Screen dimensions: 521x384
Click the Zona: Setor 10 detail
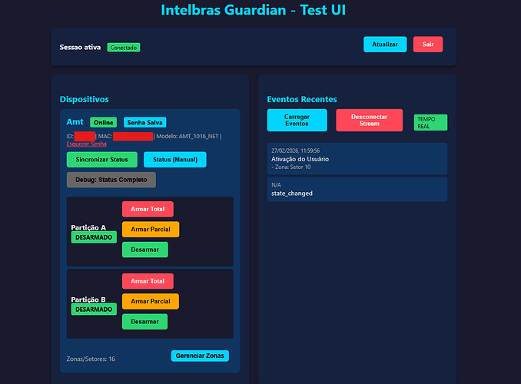tap(291, 167)
